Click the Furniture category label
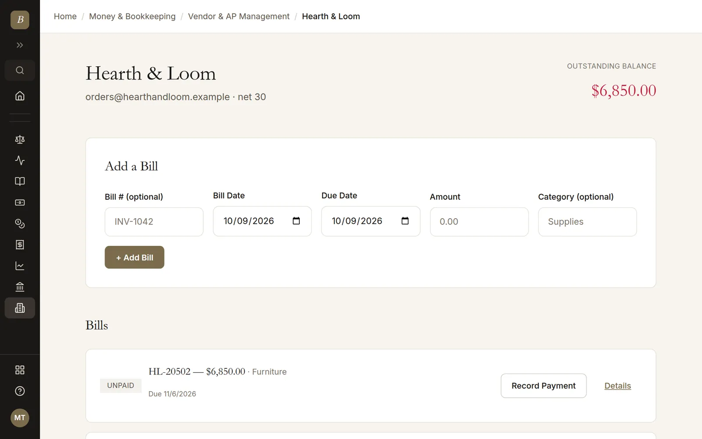This screenshot has height=439, width=702. point(269,372)
